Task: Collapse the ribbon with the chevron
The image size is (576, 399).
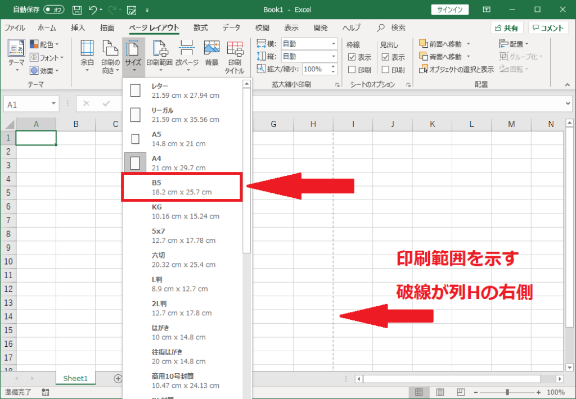Action: [x=568, y=85]
